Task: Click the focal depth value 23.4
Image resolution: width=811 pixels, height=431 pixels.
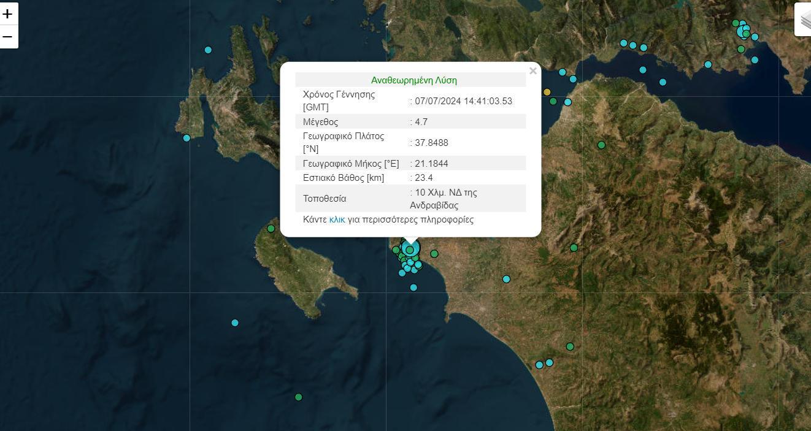Action: (x=423, y=178)
